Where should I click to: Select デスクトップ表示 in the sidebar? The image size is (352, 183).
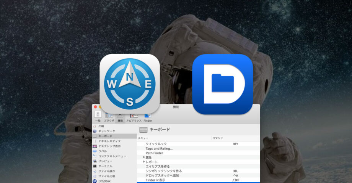click(x=114, y=146)
